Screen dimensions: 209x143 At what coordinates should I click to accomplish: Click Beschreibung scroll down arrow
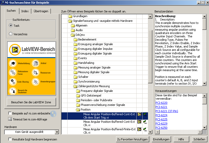204,84
